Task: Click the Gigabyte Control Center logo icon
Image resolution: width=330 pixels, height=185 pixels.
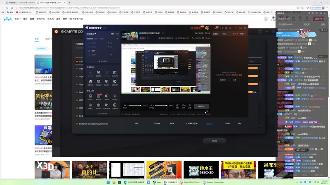Action: pos(56,32)
